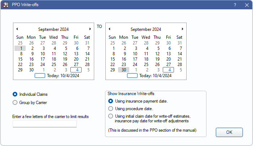Open left calendar September 2024 month header
The width and height of the screenshot is (253, 146).
[53, 29]
